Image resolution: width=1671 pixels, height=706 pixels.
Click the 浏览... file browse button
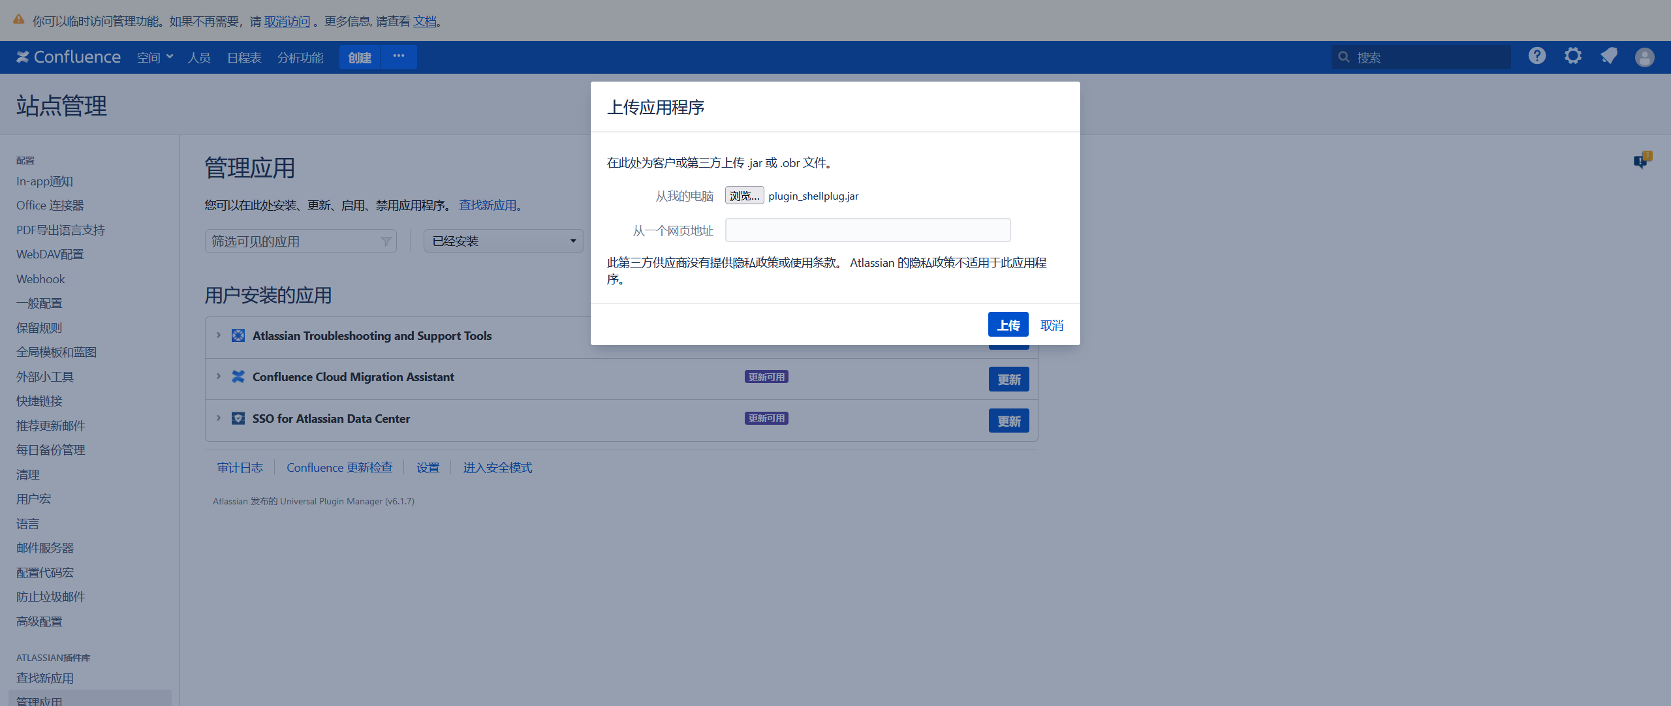[x=744, y=196]
